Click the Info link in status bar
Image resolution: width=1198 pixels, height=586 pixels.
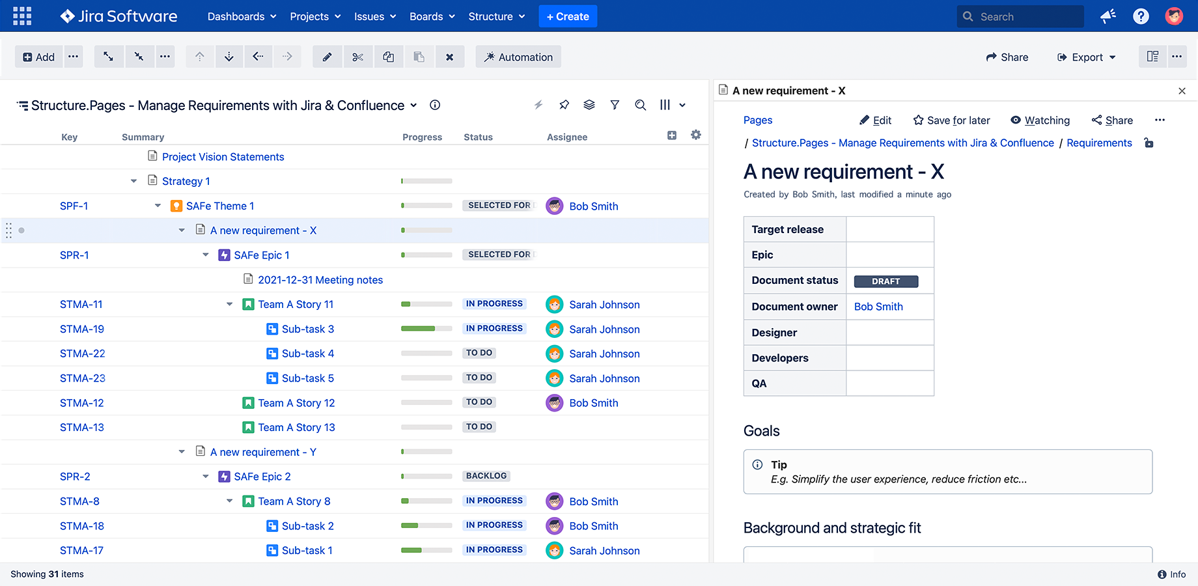pyautogui.click(x=1171, y=574)
